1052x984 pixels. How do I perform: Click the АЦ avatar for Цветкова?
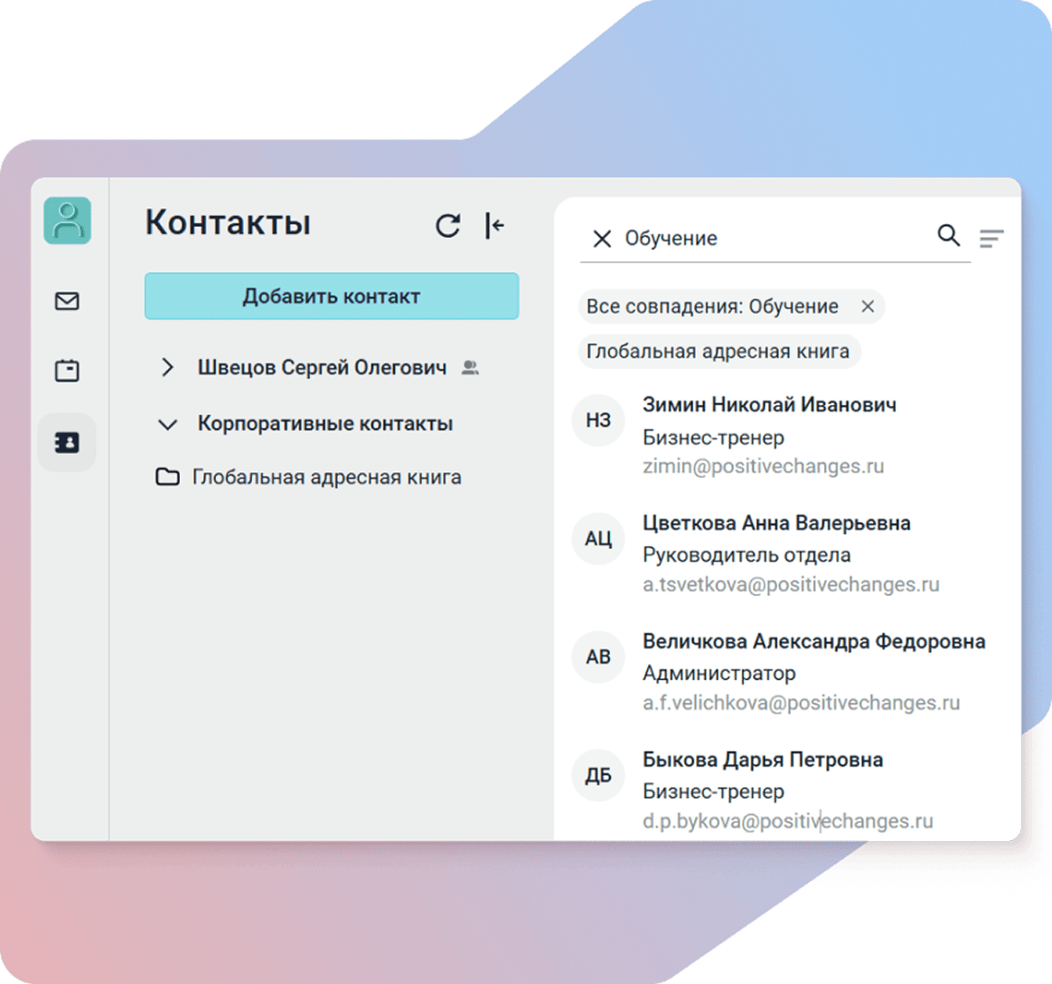point(598,539)
